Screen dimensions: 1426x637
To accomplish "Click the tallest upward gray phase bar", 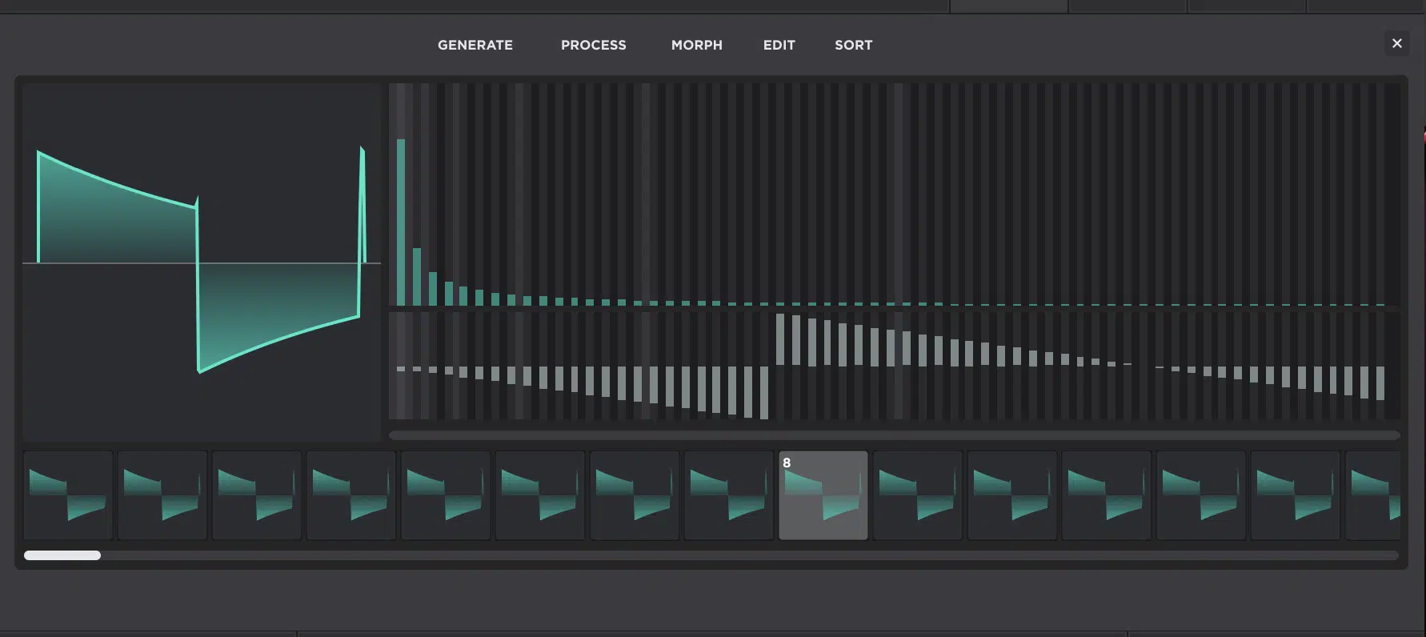I will coord(780,339).
